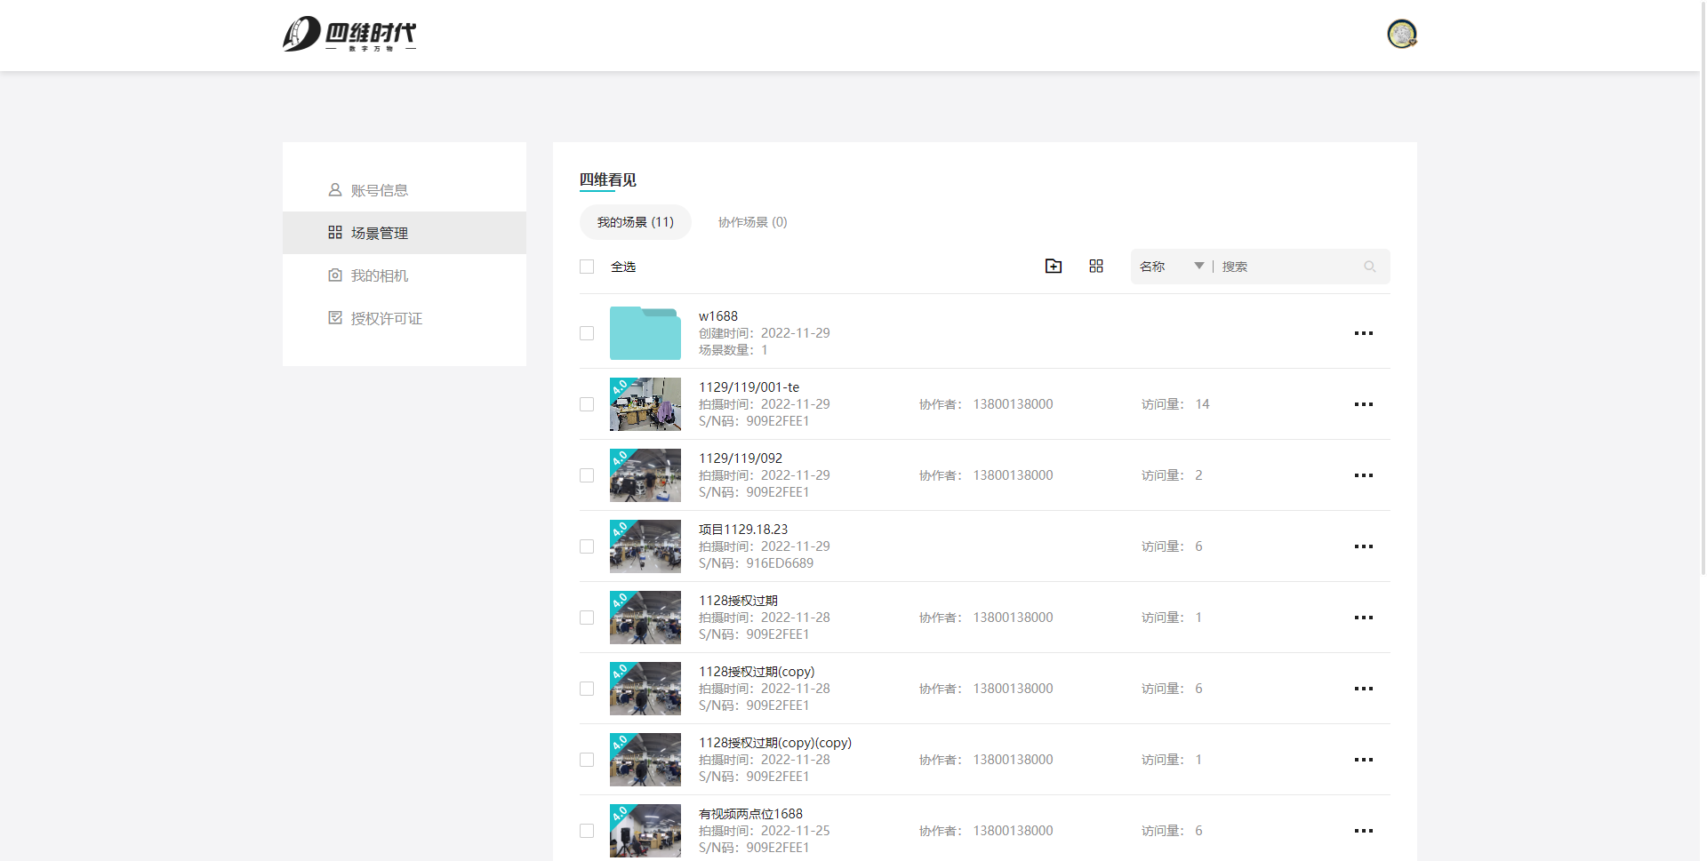Viewport: 1707px width, 861px height.
Task: Open more options for w1688 folder
Action: (1363, 333)
